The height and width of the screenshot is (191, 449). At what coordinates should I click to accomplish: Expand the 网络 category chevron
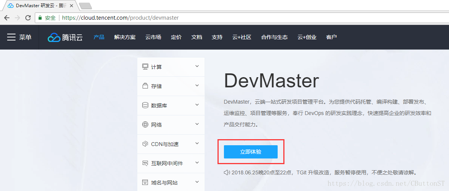[197, 124]
